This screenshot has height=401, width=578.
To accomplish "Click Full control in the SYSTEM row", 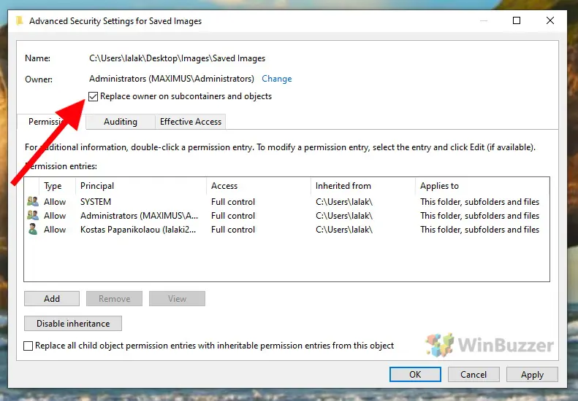I will 233,202.
